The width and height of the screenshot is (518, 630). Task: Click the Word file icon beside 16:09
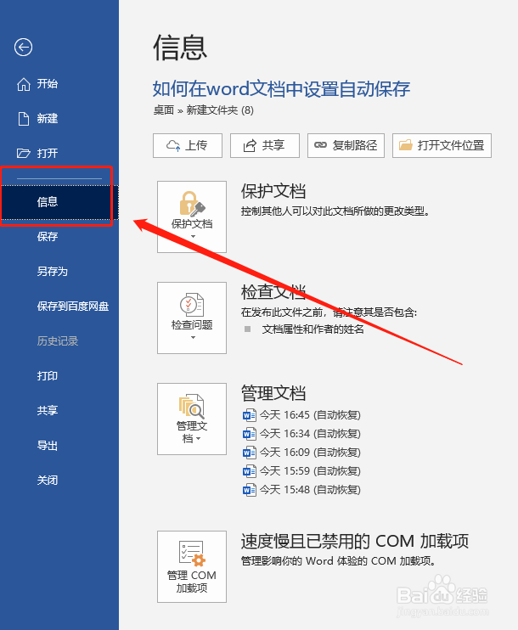click(x=250, y=453)
